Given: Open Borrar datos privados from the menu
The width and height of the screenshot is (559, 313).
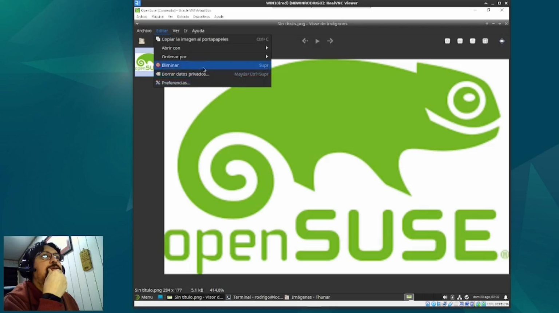Looking at the screenshot, I should [x=185, y=74].
